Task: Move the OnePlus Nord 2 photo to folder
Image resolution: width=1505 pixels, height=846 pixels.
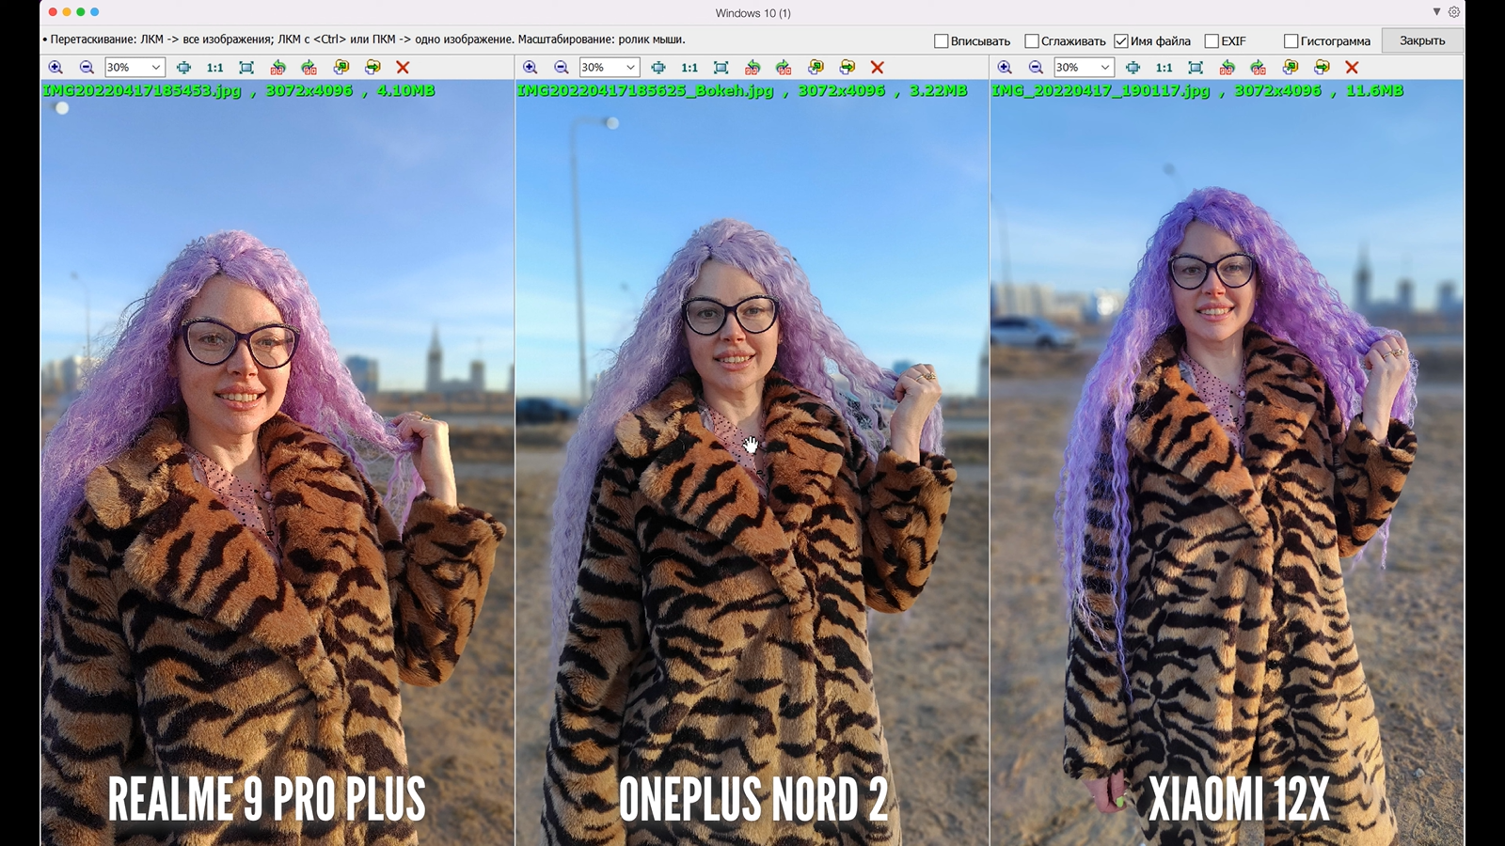Action: [x=848, y=68]
